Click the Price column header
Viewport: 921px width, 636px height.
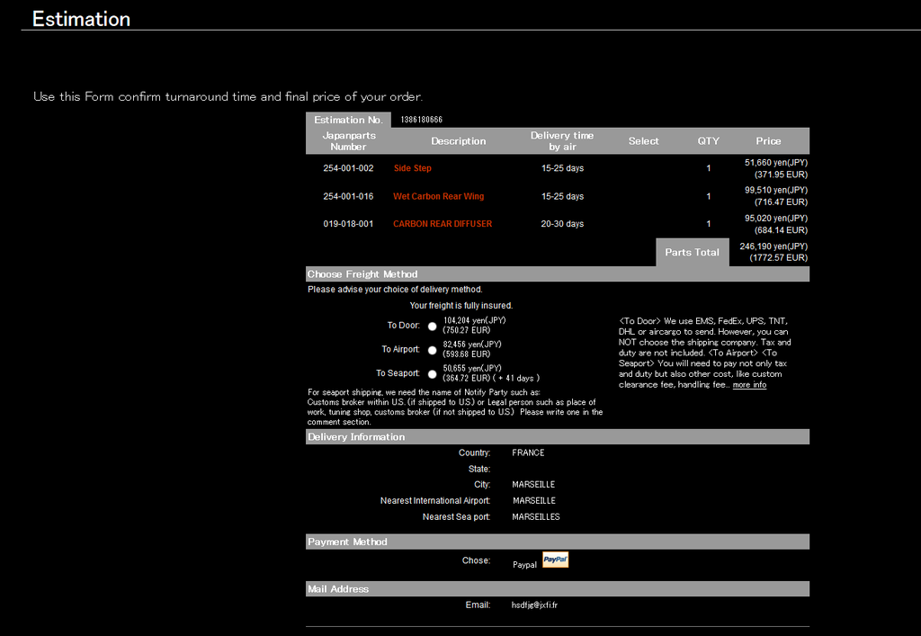click(x=768, y=141)
